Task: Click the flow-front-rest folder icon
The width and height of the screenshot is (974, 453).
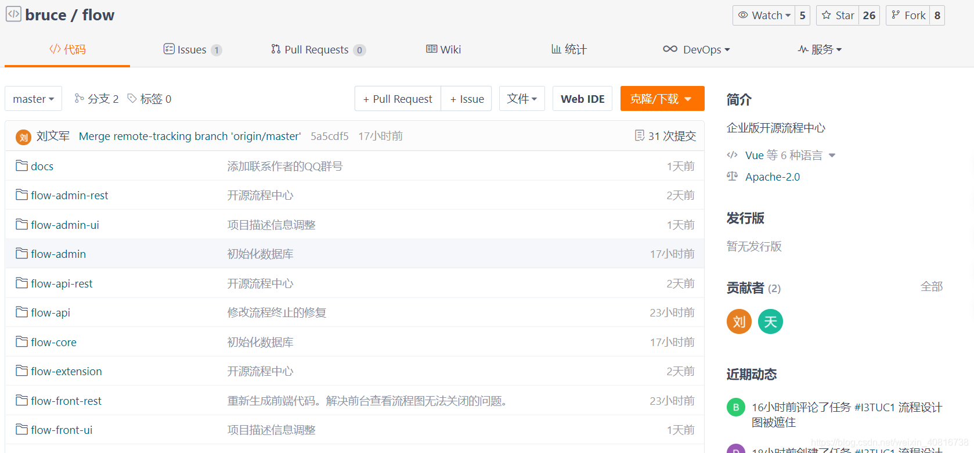Action: coord(22,400)
